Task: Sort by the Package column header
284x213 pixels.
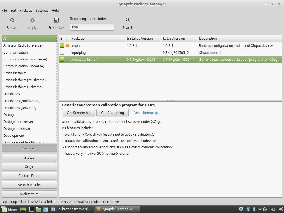Action: [x=97, y=38]
